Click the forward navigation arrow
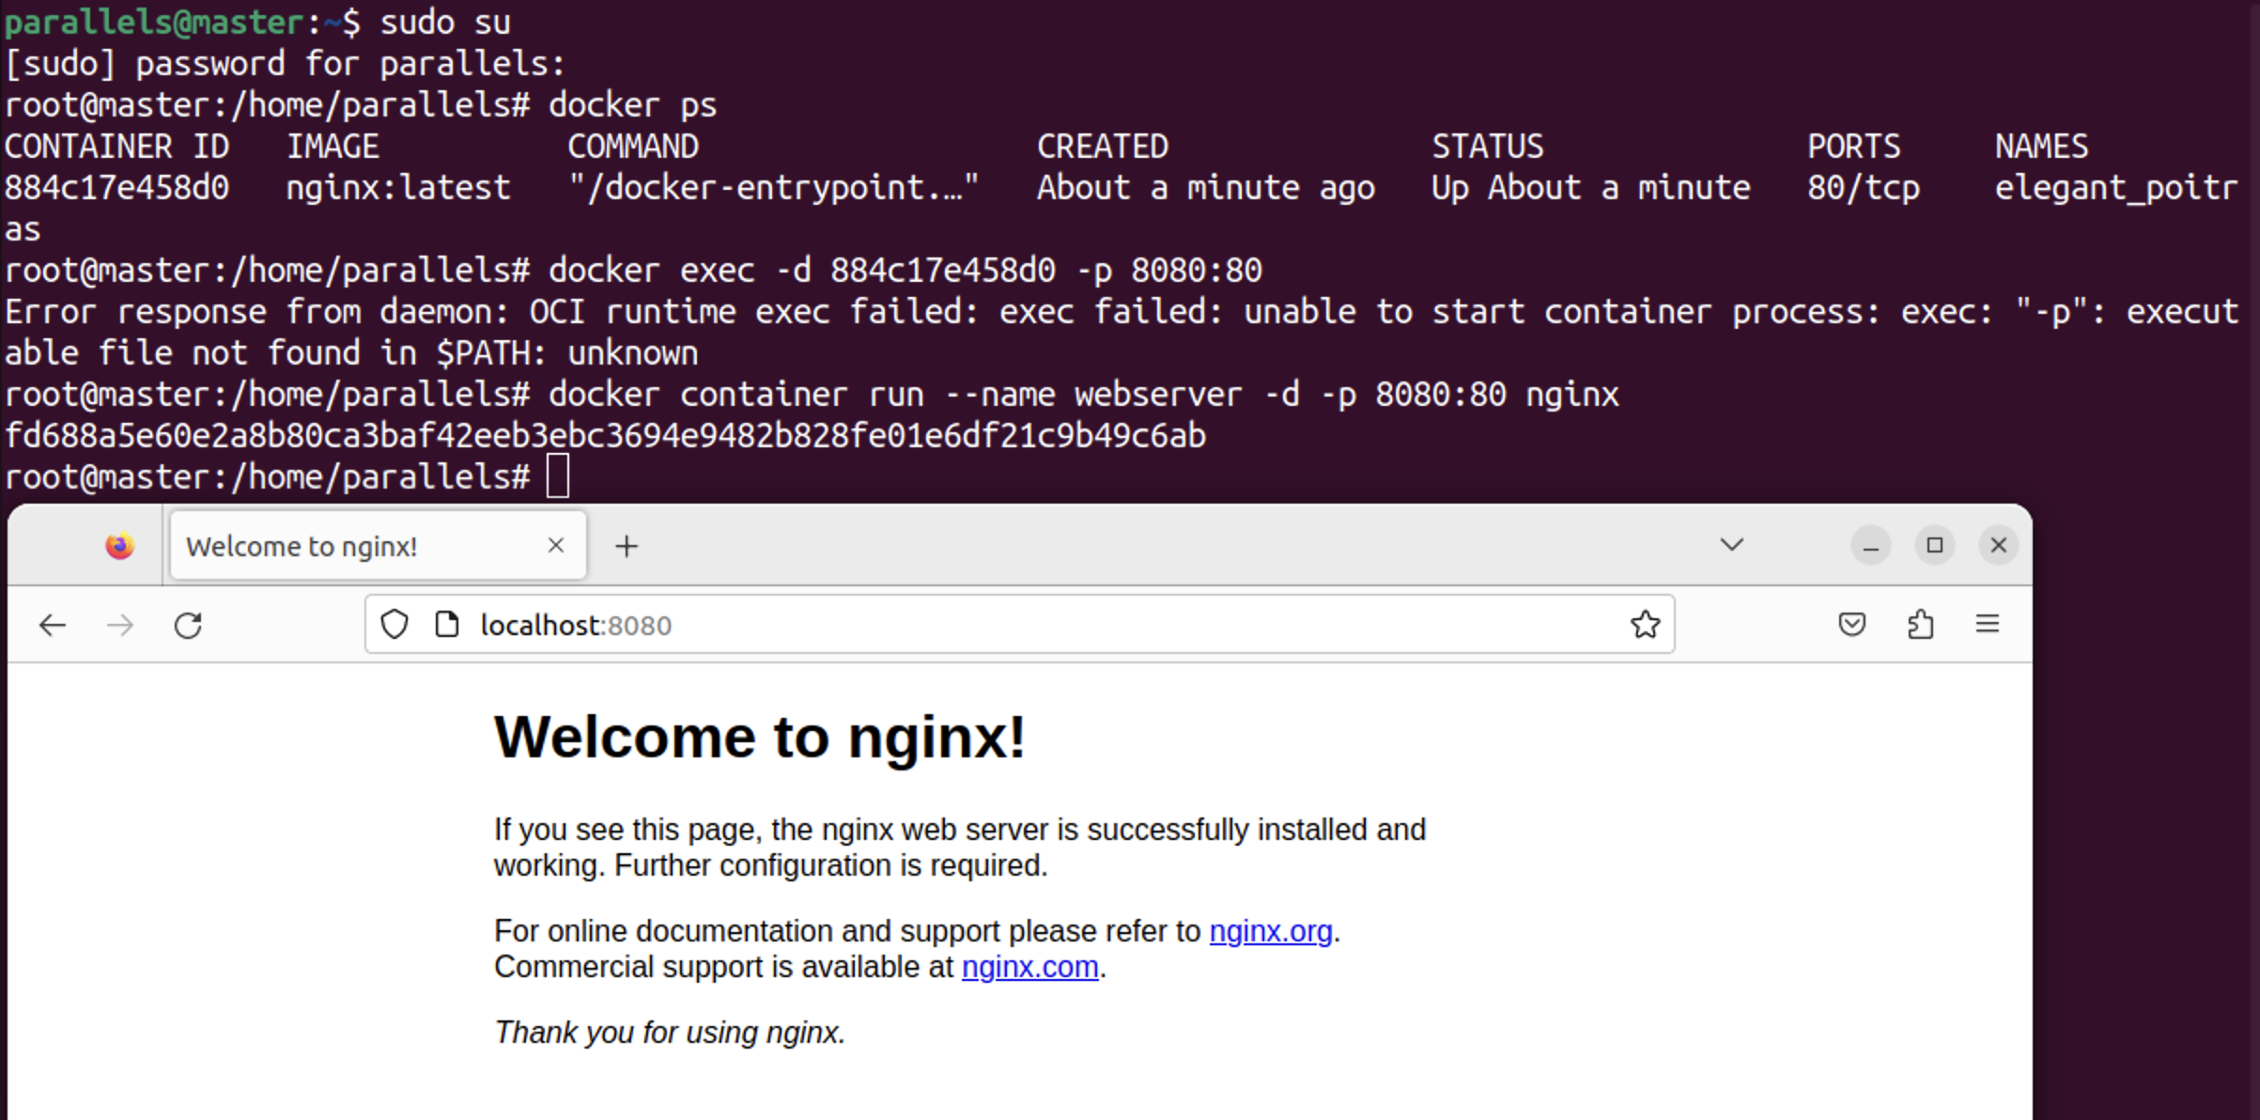Screen dimensions: 2260x1120 (x=120, y=625)
